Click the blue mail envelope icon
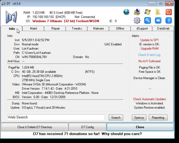The image size is (179, 143). point(158,20)
